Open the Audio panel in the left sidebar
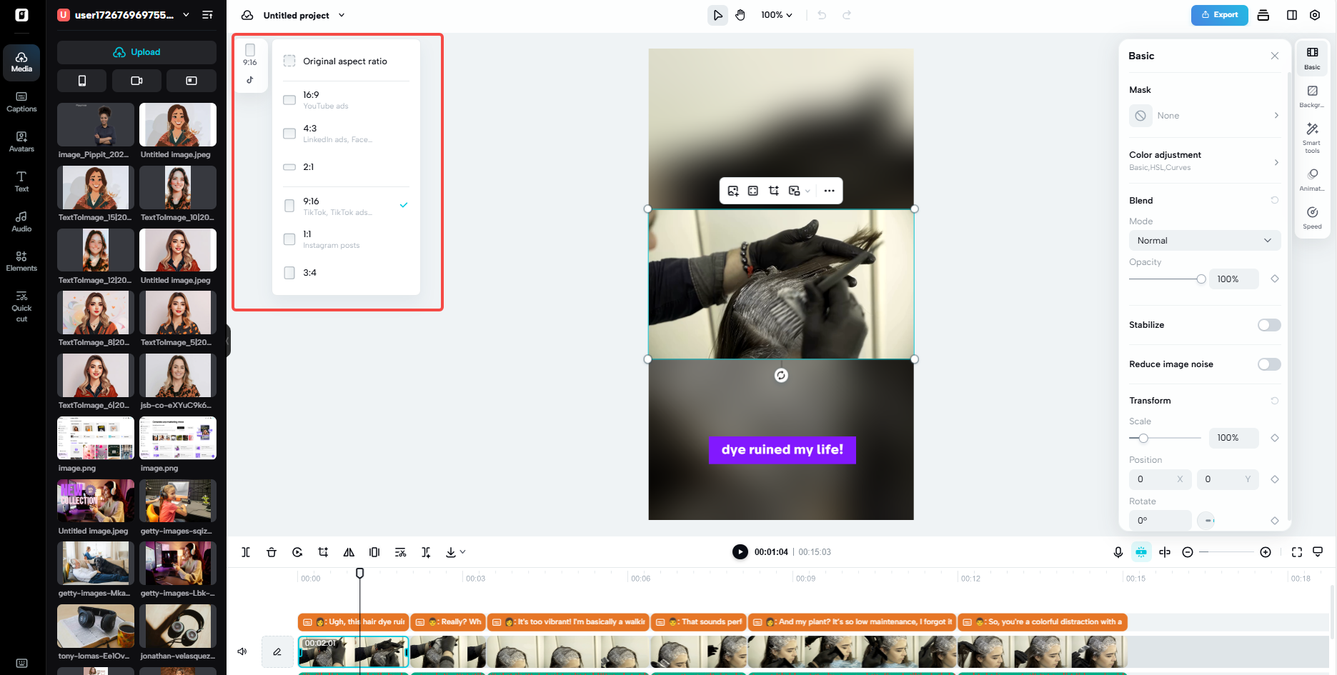The image size is (1337, 675). click(x=21, y=220)
